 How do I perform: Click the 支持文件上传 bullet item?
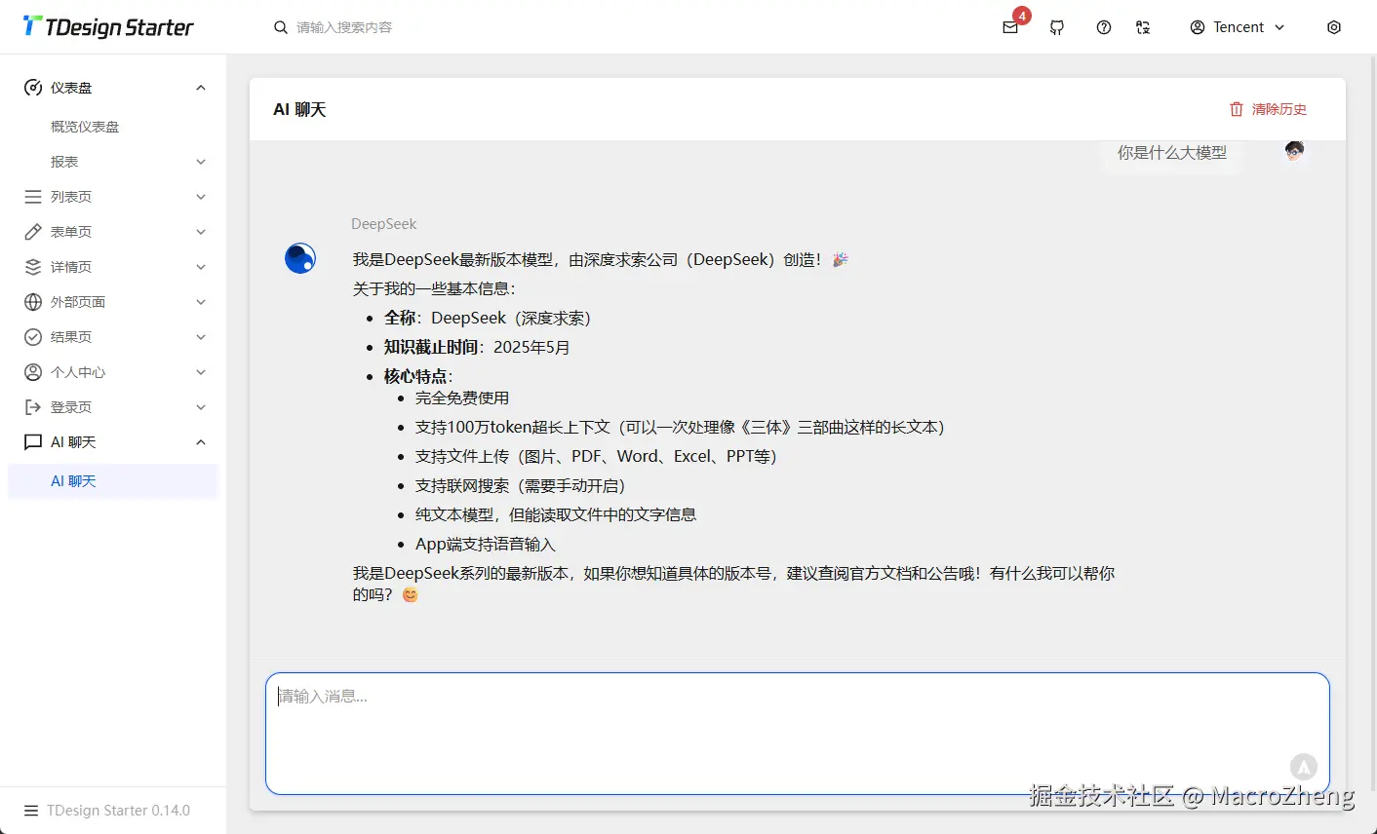click(x=597, y=456)
